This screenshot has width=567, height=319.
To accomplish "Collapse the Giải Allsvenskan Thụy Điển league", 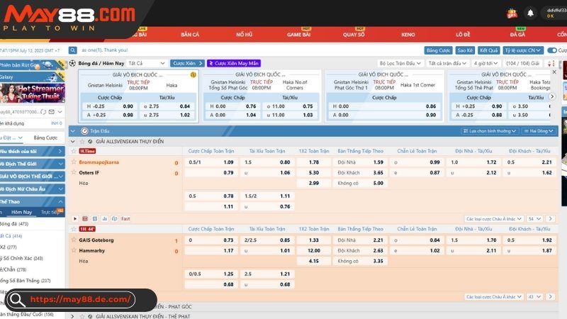I will [x=73, y=141].
